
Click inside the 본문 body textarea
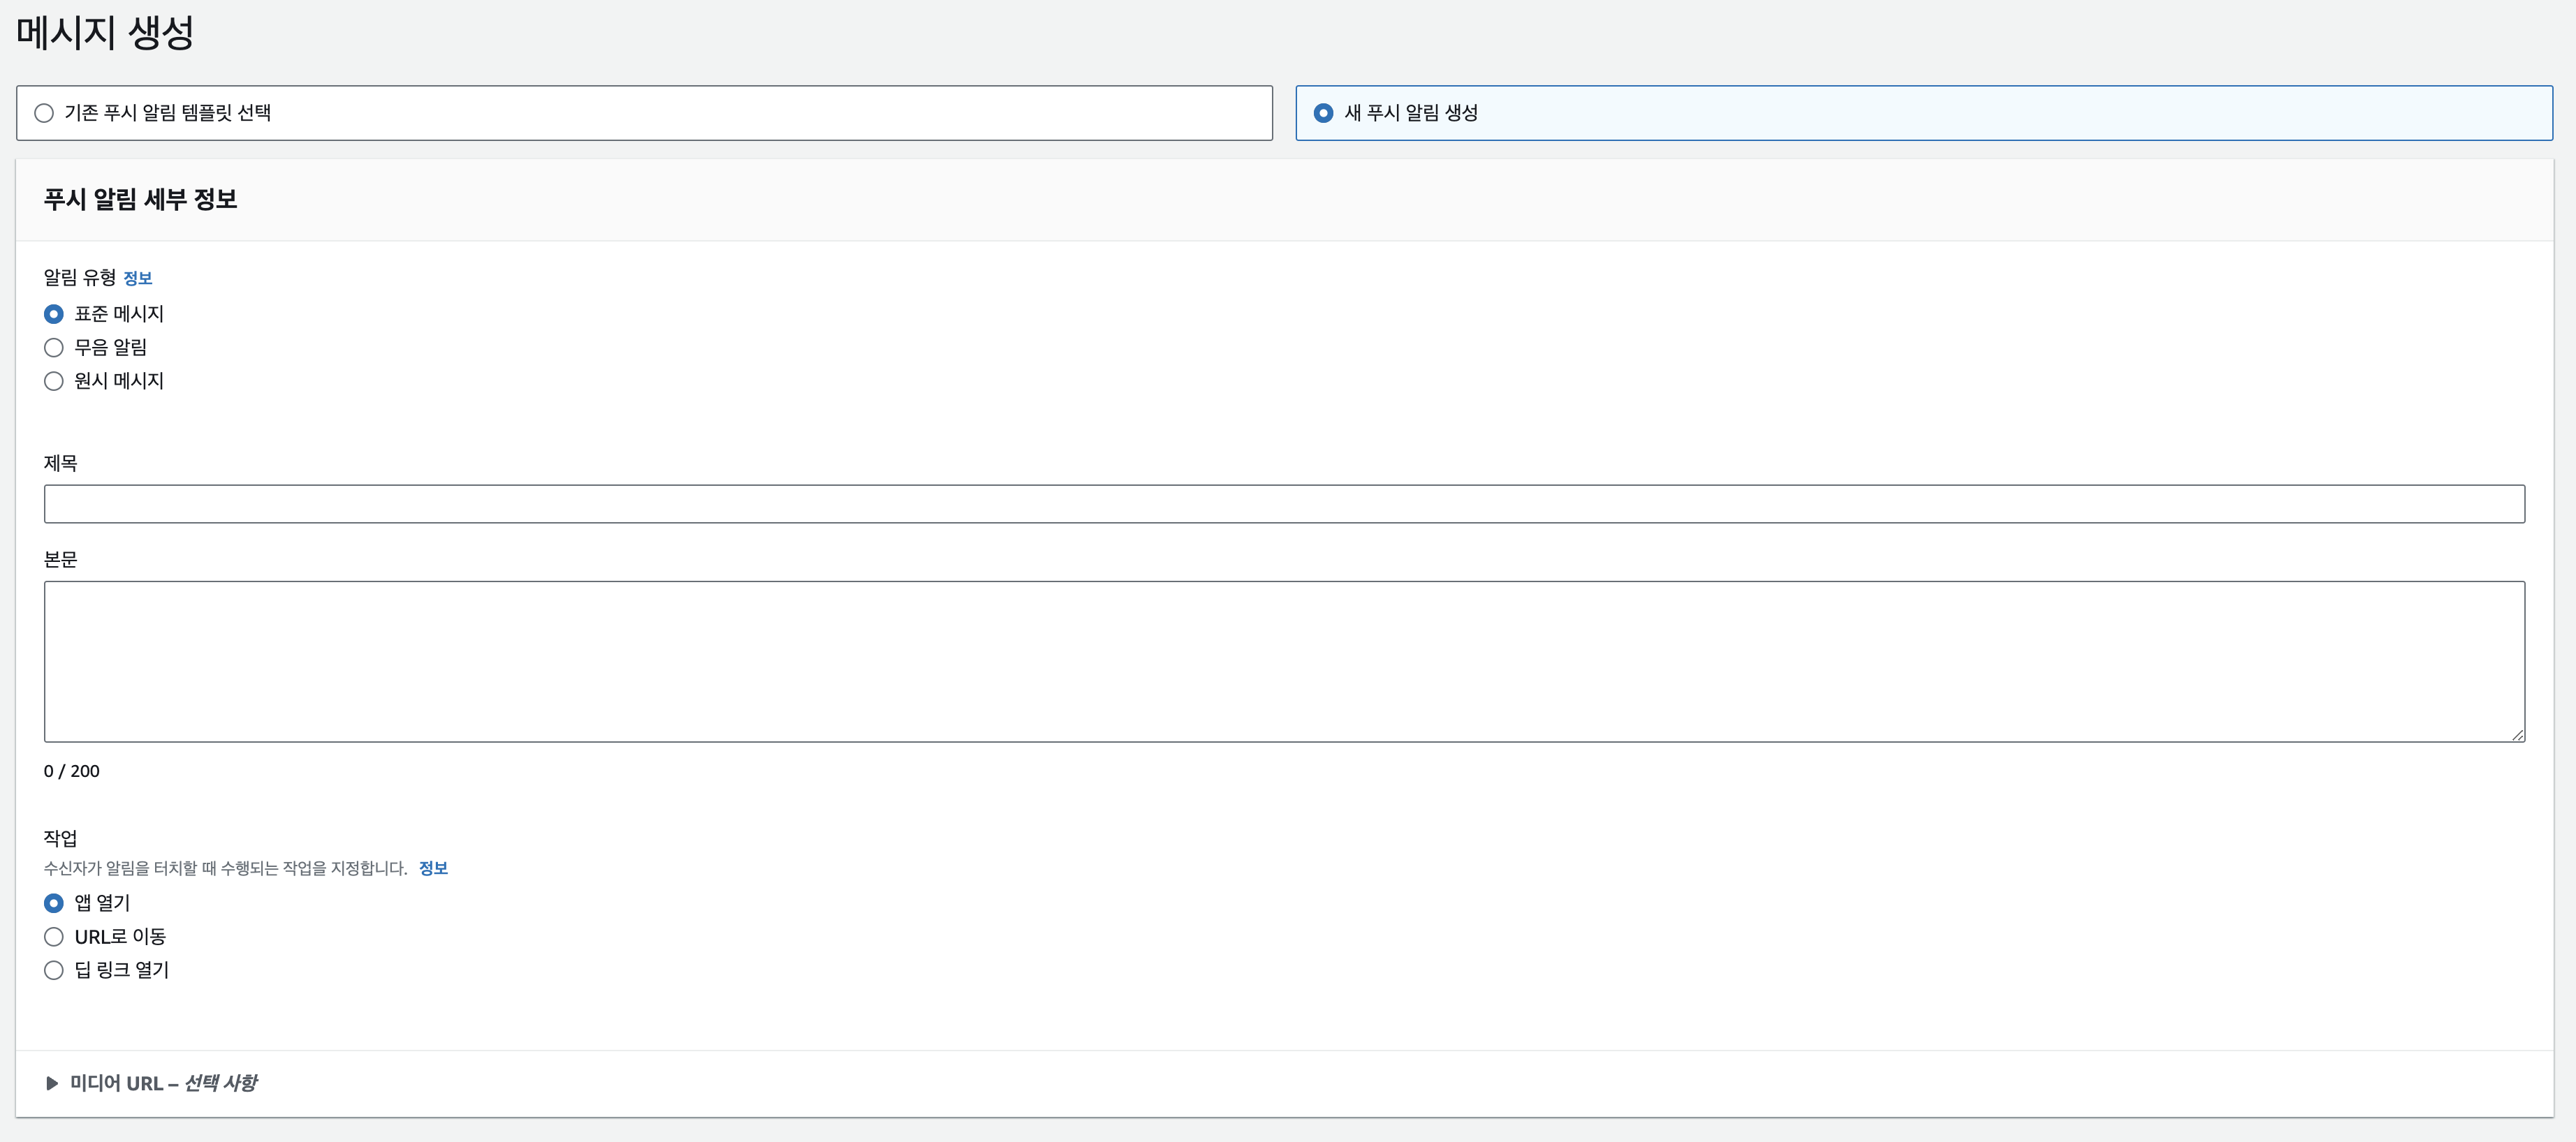[1283, 660]
